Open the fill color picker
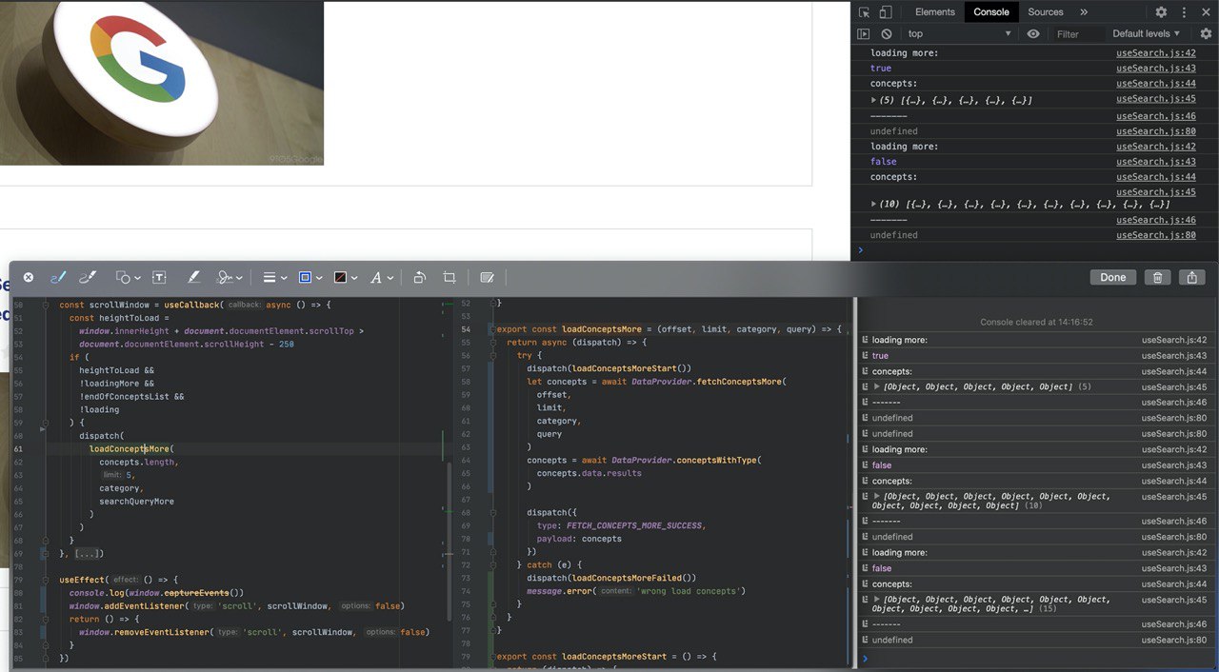 coord(345,277)
